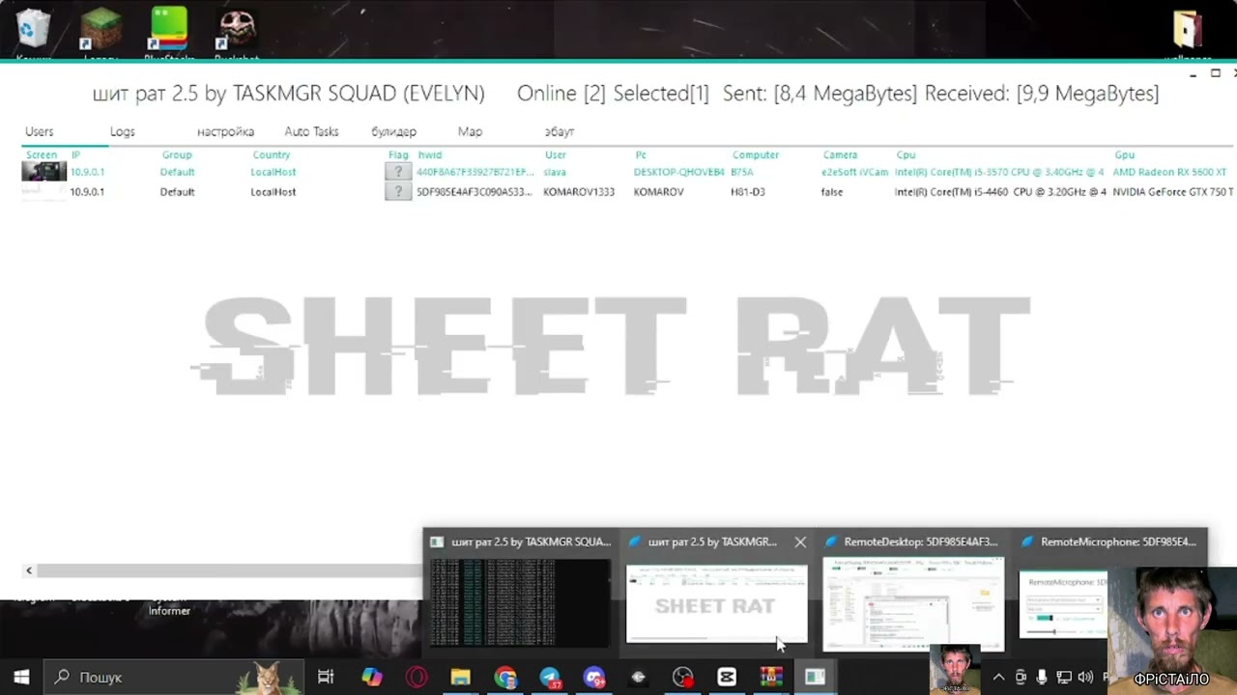Click the left arrow of horizontal scrollbar

click(x=29, y=570)
